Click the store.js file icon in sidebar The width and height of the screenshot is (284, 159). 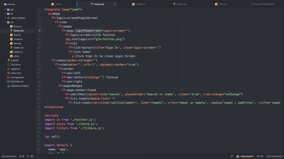click(x=12, y=43)
